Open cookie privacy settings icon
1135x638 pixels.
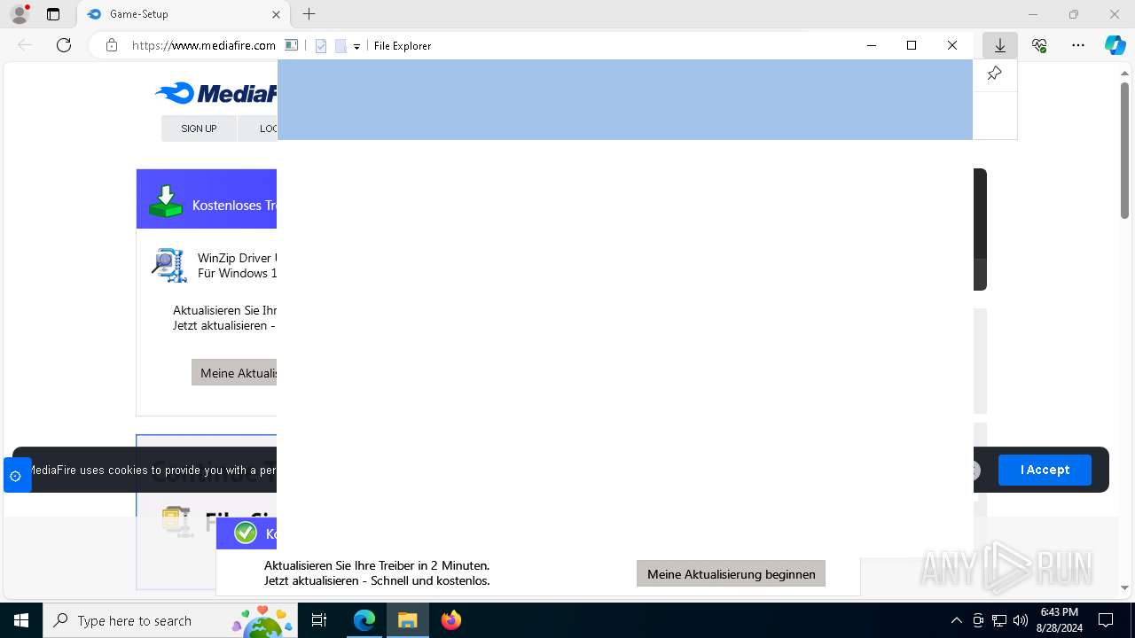coord(16,476)
